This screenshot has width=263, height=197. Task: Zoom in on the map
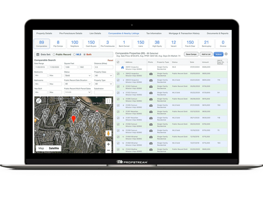(108, 144)
